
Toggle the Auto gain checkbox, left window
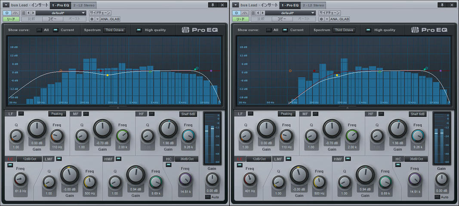pyautogui.click(x=208, y=197)
